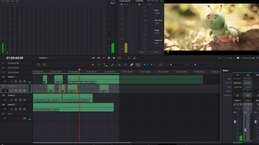Viewport: 259px width, 145px height.
Task: Select the Range selection tool
Action: (x=99, y=65)
